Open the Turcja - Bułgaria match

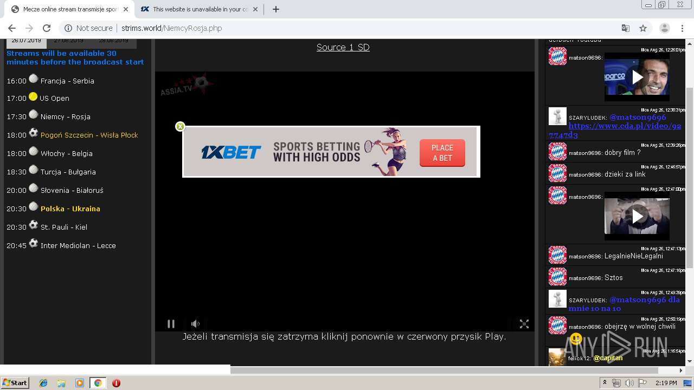pyautogui.click(x=68, y=172)
